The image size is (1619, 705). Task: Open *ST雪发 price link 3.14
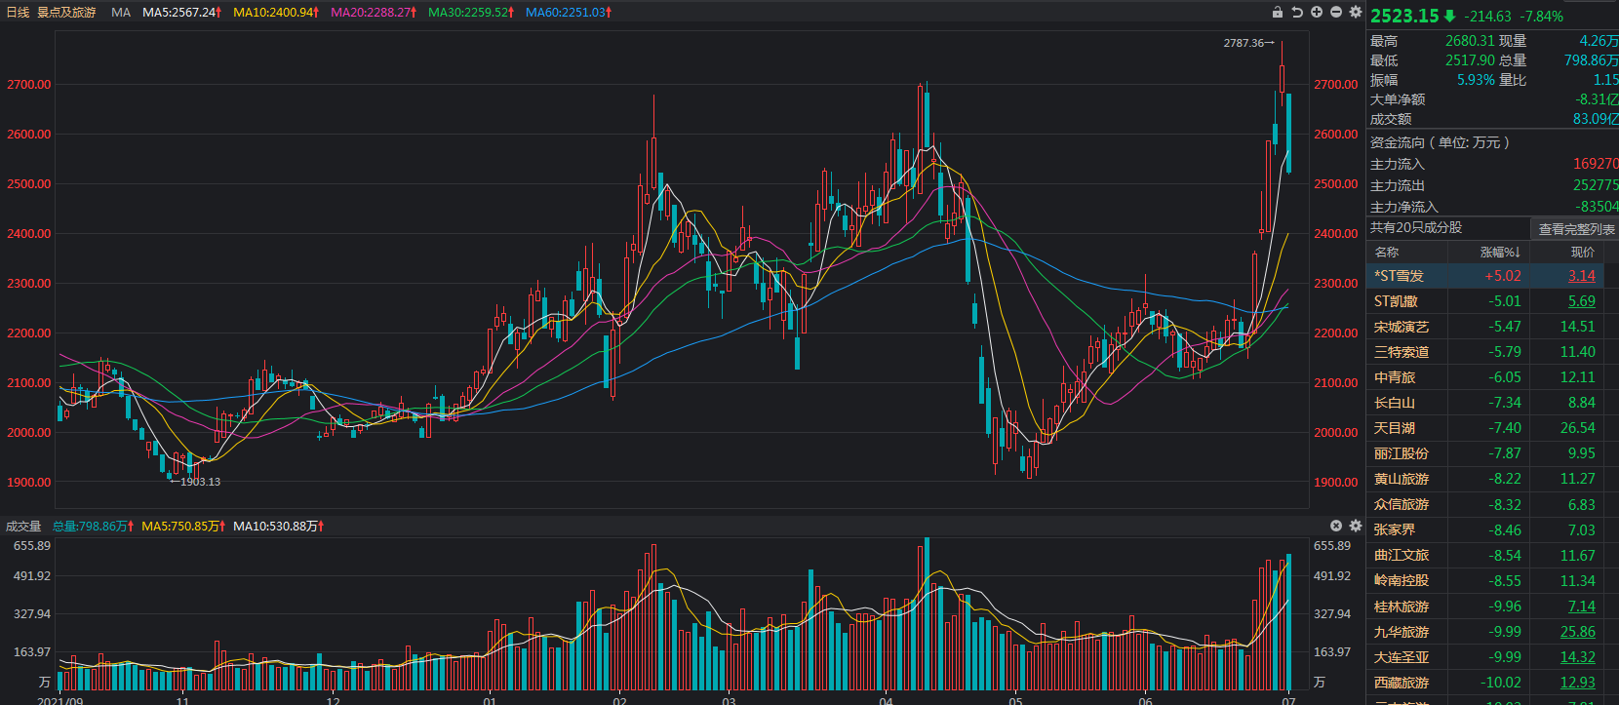1582,276
